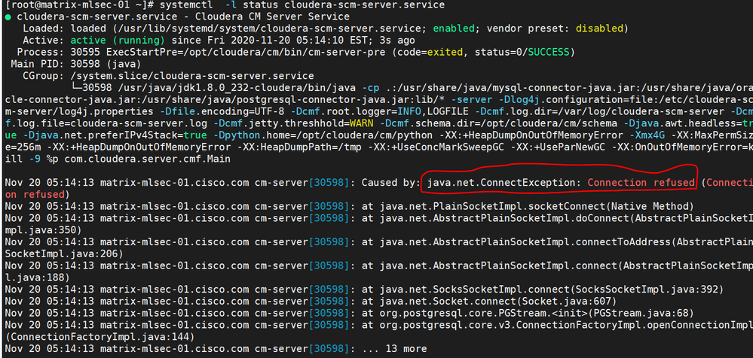Viewport: 753px width, 358px height.
Task: Click the 'SUCCESS' status text
Action: point(549,52)
